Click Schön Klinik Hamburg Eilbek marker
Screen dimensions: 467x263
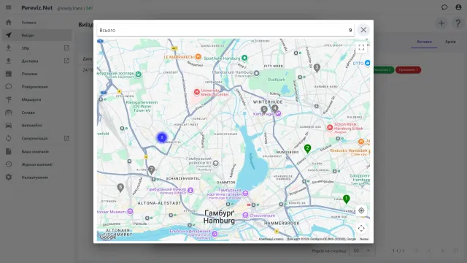tap(330, 128)
